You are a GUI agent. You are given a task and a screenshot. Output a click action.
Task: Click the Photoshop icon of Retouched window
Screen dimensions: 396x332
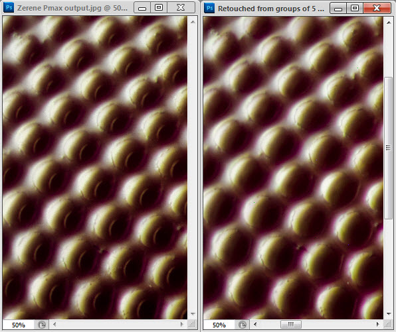coord(209,8)
